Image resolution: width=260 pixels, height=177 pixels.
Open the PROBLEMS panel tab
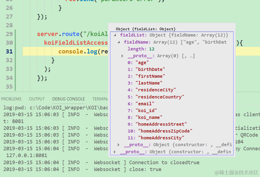click(x=11, y=99)
